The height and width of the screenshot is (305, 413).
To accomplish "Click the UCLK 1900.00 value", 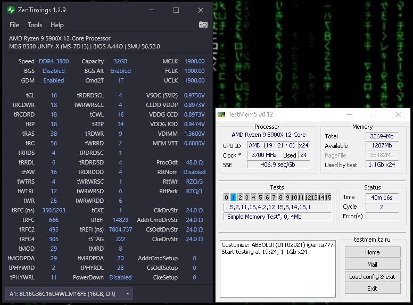I will pyautogui.click(x=194, y=80).
